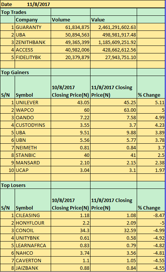Click the JAIZBANK symbol cell
This screenshot has width=166, height=272.
tap(33, 268)
